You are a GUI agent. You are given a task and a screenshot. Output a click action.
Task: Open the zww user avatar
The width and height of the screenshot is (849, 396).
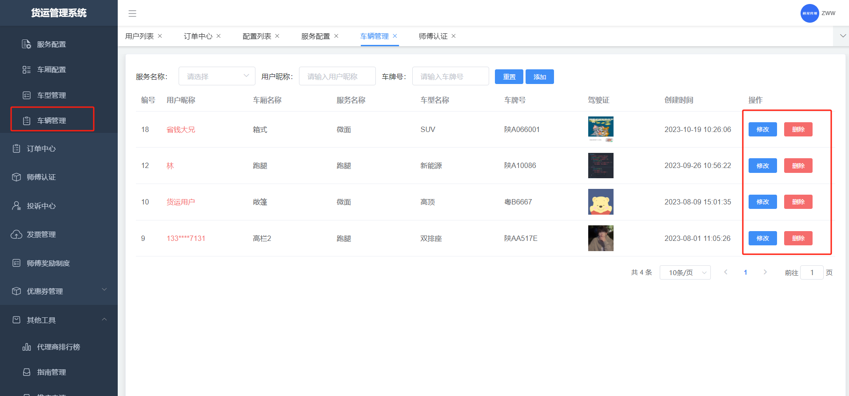coord(809,13)
